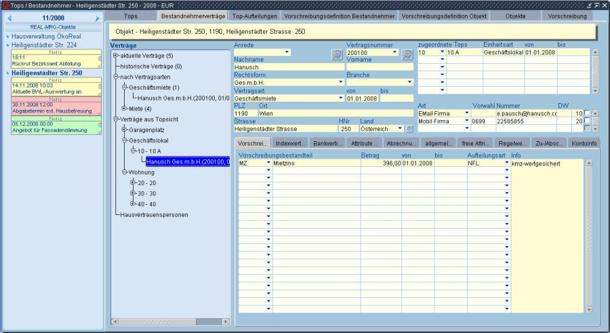Open Vertragsart Geschäftsmiete dropdown
Image resolution: width=610 pixels, height=333 pixels.
341,98
